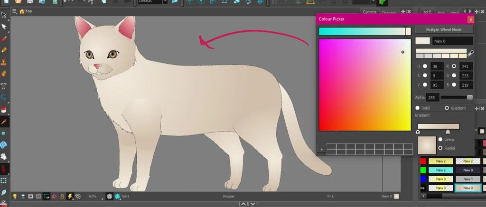Click the light bulb icon in status bar

[x=15, y=196]
